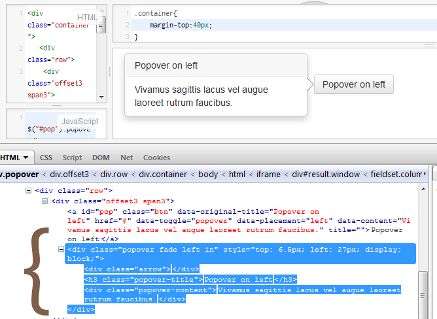Viewport: 437px width, 319px height.
Task: Click the HTML editor scrollbar thumb
Action: pos(101,25)
